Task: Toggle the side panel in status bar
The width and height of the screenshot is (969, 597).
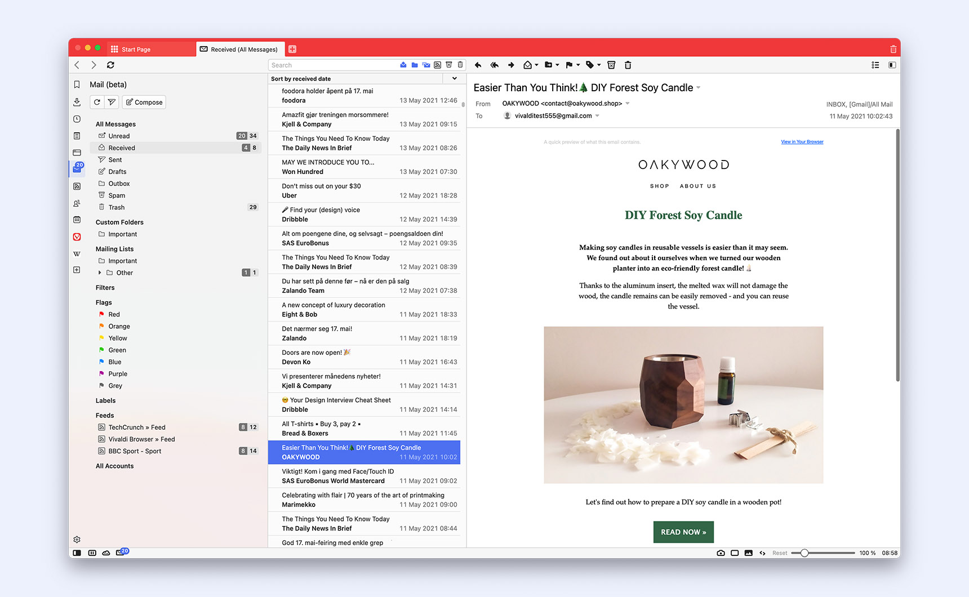Action: click(77, 553)
